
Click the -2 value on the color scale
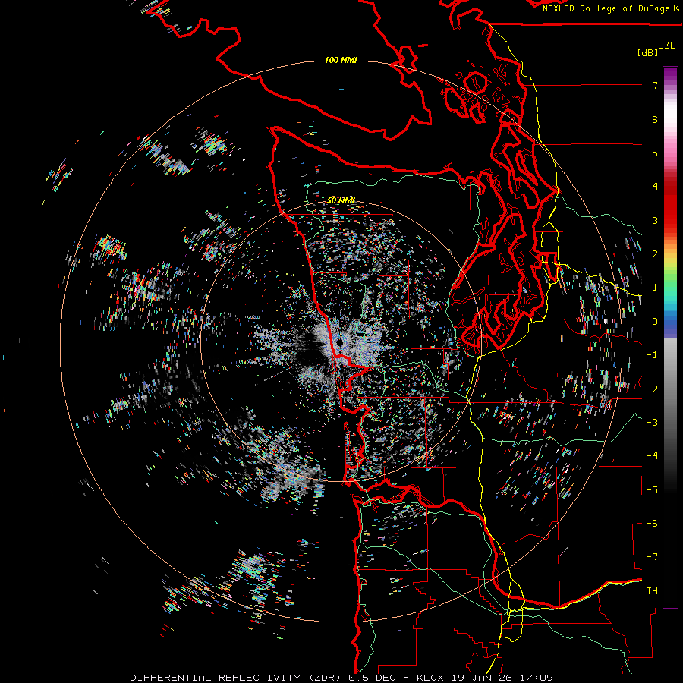(x=652, y=389)
